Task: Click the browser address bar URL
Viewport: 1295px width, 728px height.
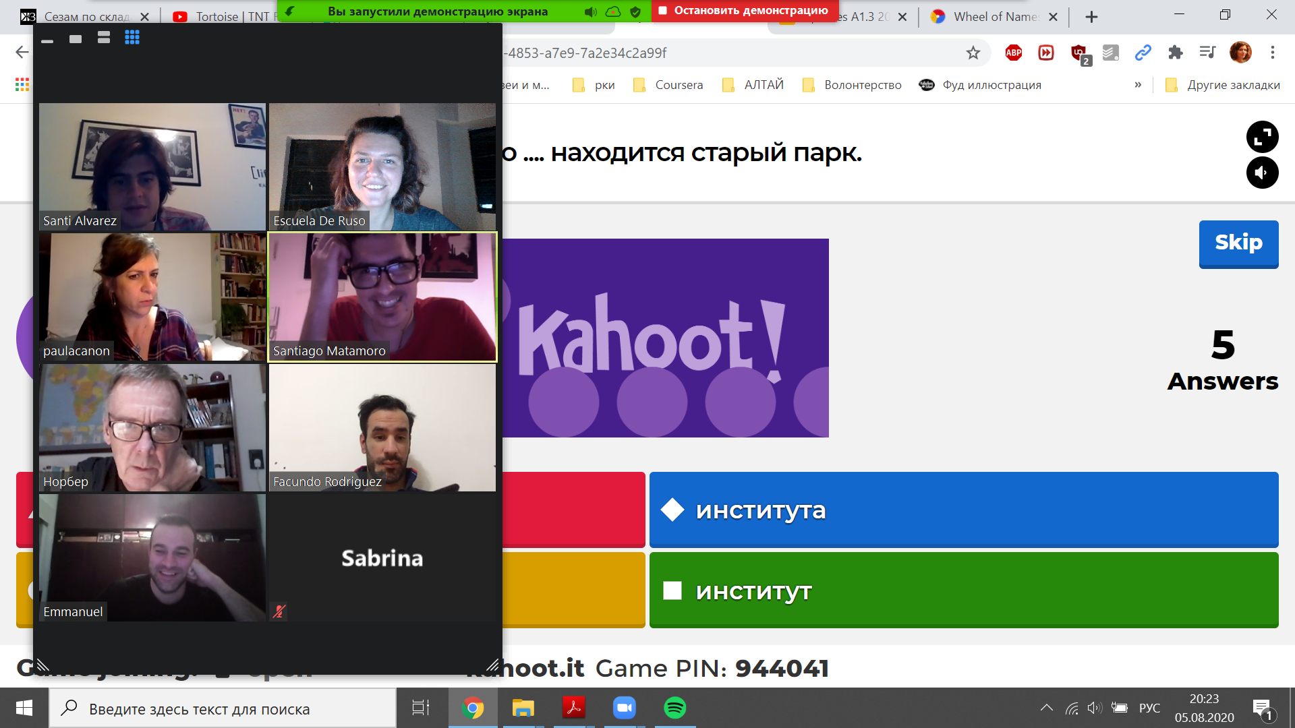Action: [x=728, y=53]
